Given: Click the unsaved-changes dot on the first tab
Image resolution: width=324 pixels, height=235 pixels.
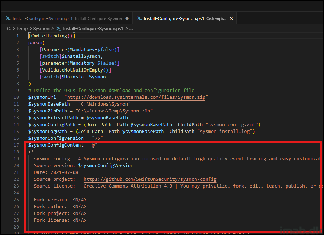Looking at the screenshot, I should click(127, 18).
